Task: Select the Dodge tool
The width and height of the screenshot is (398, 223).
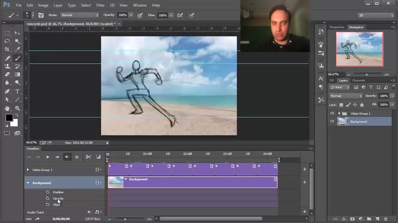Action: [17, 83]
